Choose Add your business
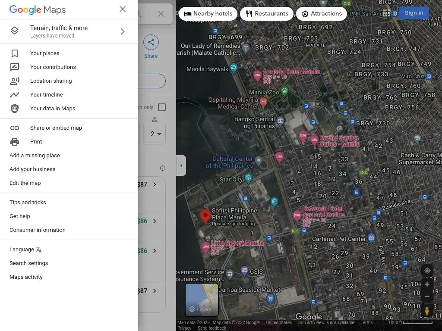This screenshot has width=442, height=331. point(32,169)
